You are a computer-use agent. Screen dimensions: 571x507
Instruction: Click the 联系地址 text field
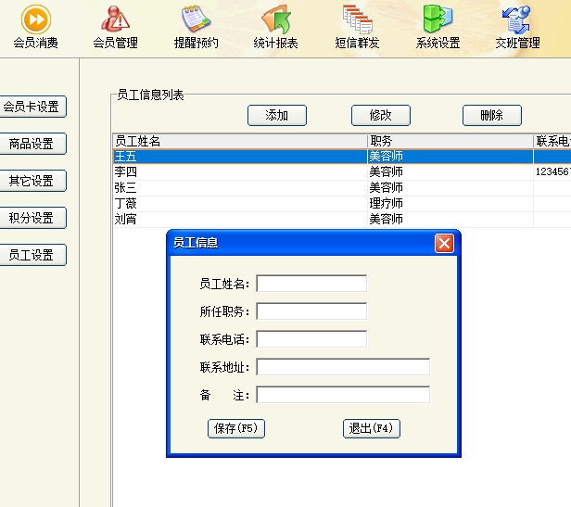pos(343,367)
